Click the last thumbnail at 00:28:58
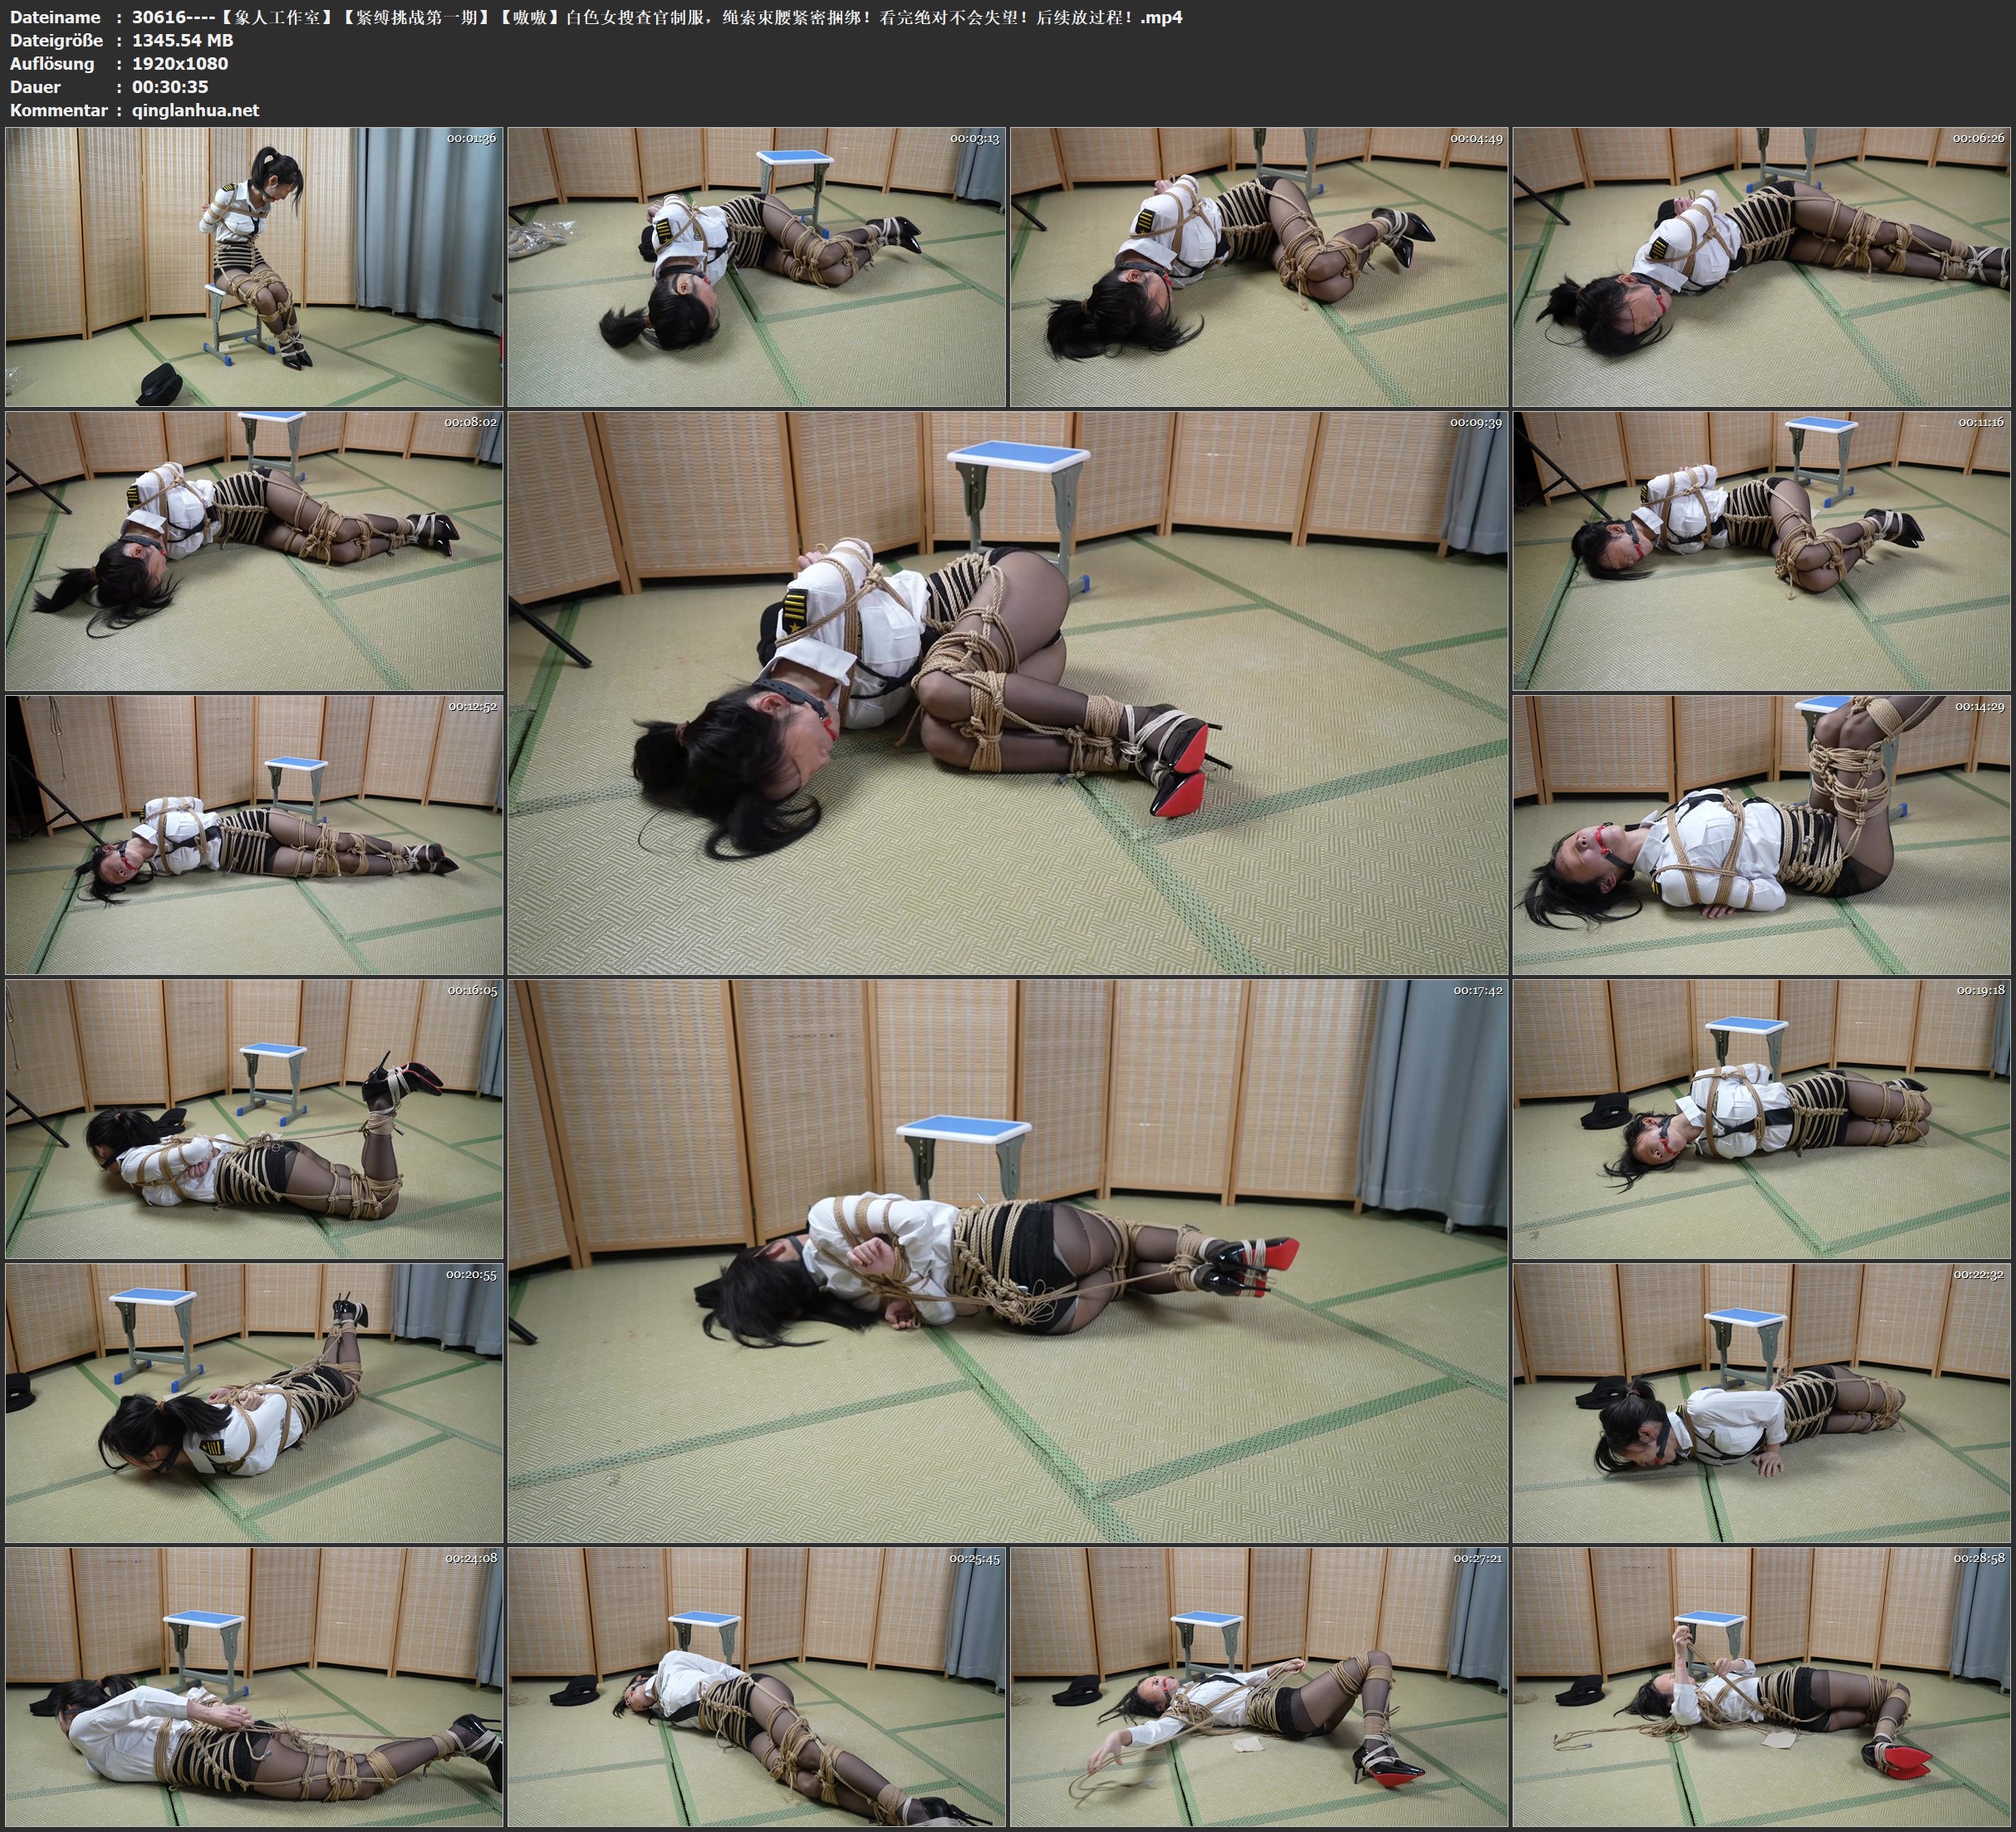2016x1832 pixels. (1762, 1686)
